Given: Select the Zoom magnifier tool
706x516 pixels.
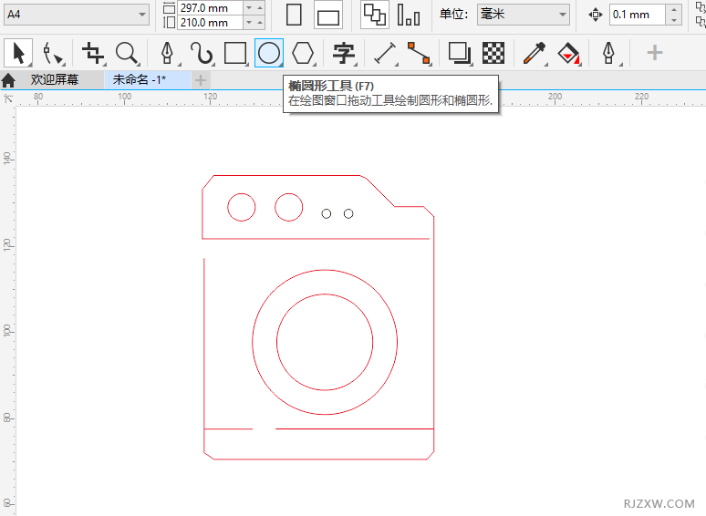Looking at the screenshot, I should (126, 53).
